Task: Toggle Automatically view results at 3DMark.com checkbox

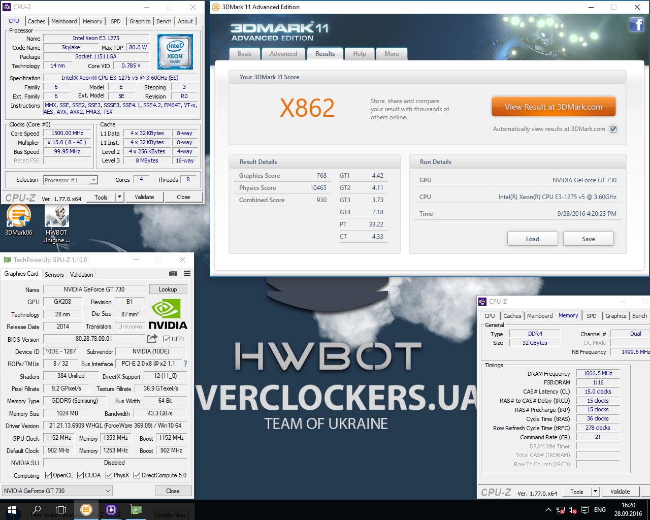Action: pos(613,129)
